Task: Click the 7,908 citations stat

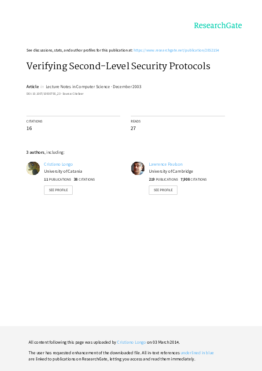Action: click(x=194, y=180)
